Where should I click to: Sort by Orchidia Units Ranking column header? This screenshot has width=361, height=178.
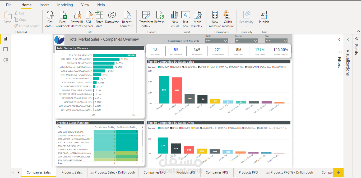coord(127,127)
